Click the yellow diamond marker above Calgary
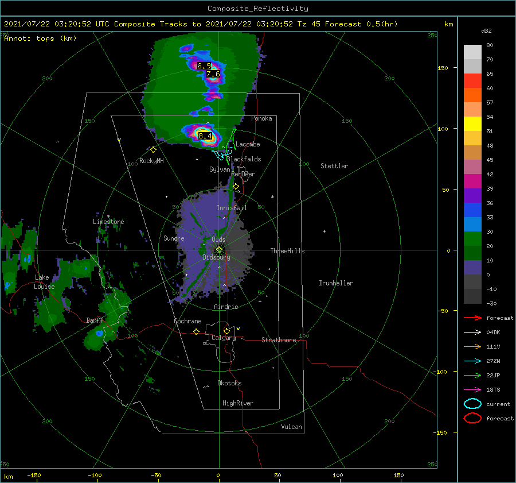The image size is (516, 483). pyautogui.click(x=226, y=331)
